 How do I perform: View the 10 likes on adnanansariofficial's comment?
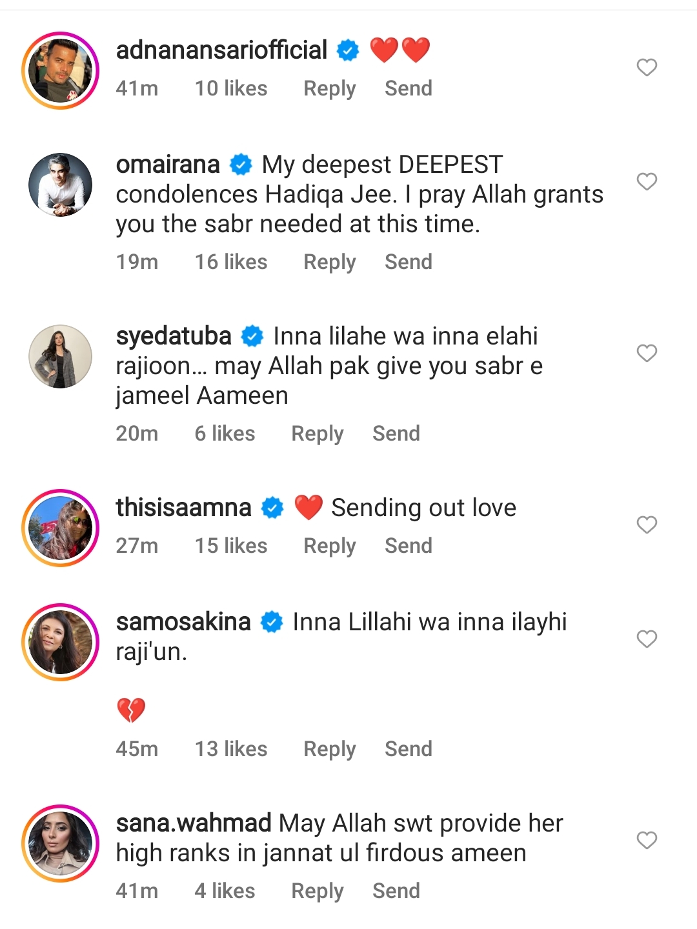[231, 88]
